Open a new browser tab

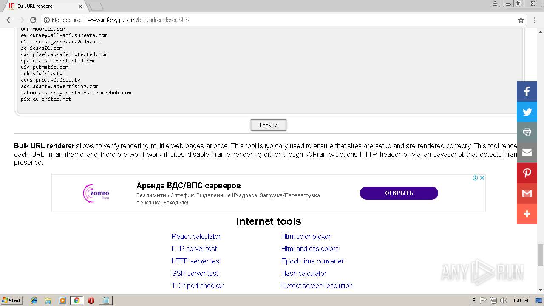coord(96,6)
